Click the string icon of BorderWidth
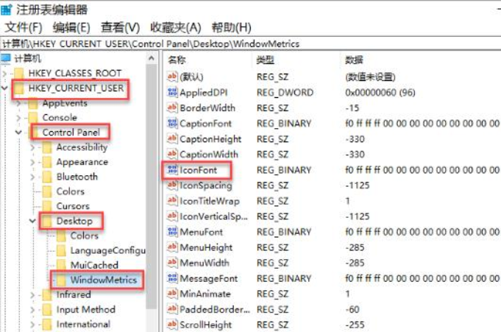The width and height of the screenshot is (501, 332). tap(172, 107)
